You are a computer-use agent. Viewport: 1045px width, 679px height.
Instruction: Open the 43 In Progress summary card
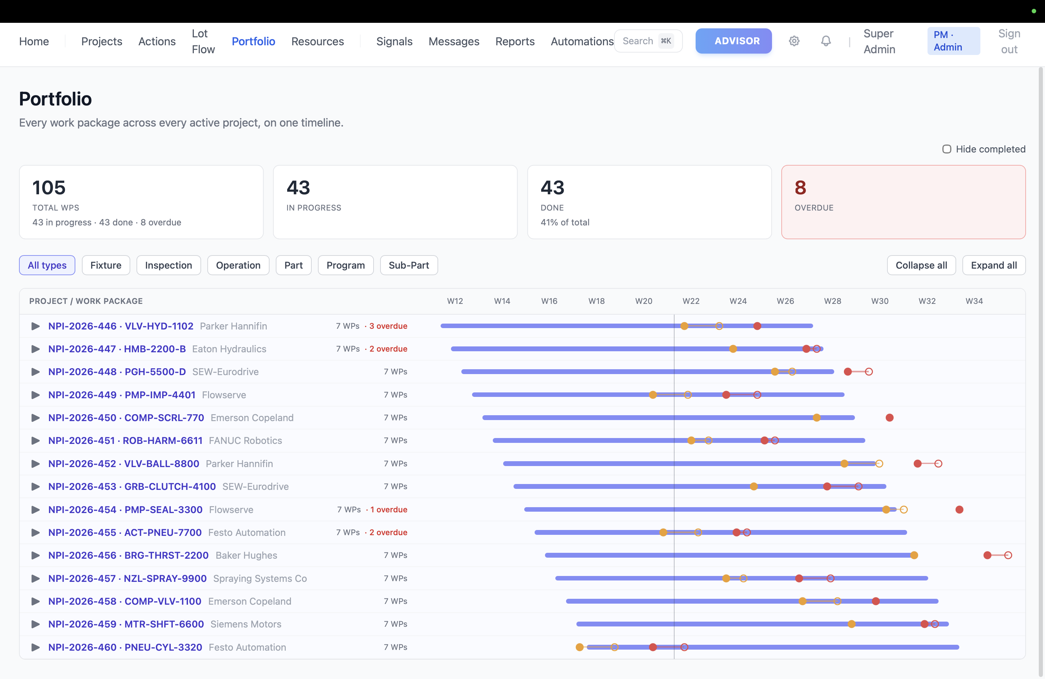coord(395,202)
